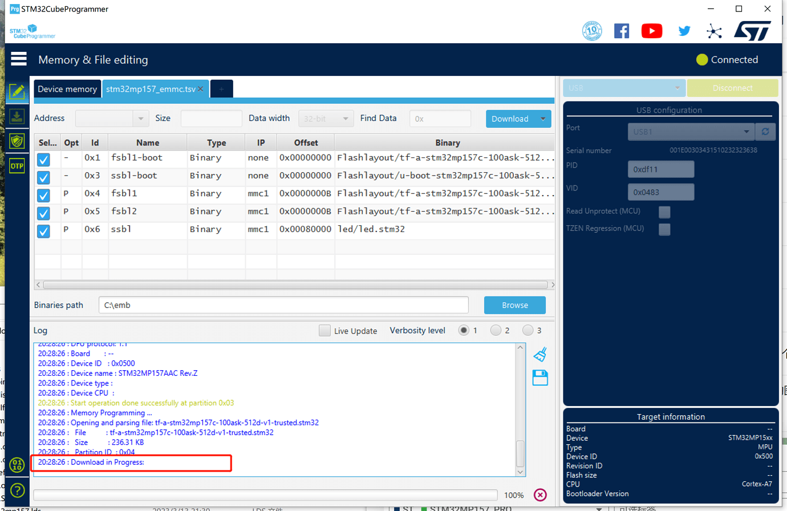This screenshot has height=511, width=787.
Task: Expand the Download button dropdown arrow
Action: point(543,119)
